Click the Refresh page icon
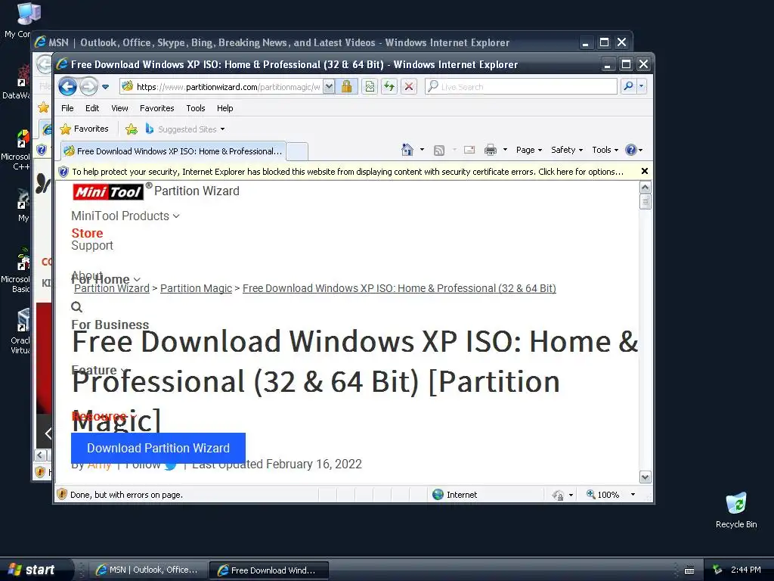The width and height of the screenshot is (774, 581). click(x=389, y=87)
